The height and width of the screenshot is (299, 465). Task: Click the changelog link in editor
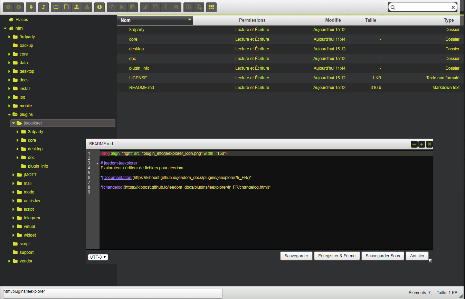113,187
